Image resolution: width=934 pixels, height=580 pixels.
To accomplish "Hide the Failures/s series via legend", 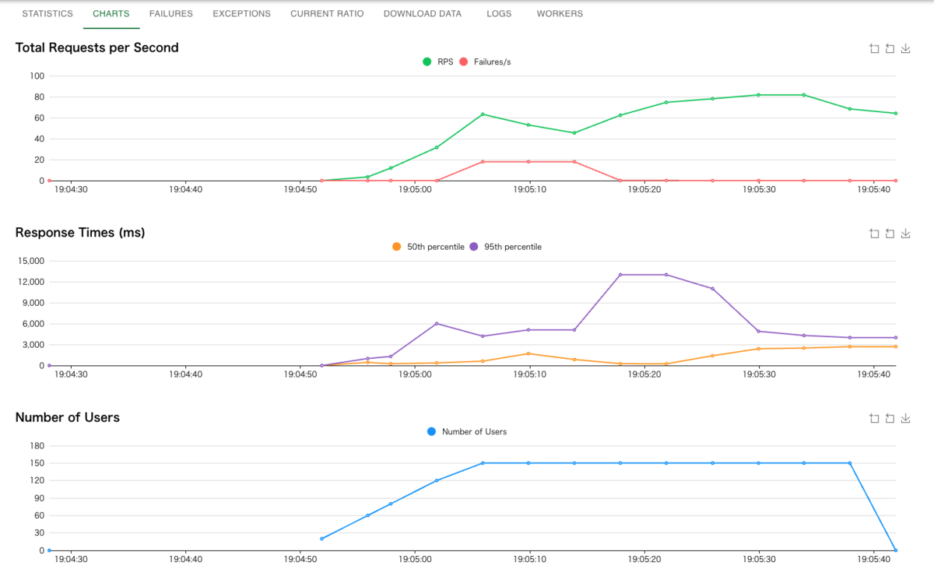I will point(486,62).
